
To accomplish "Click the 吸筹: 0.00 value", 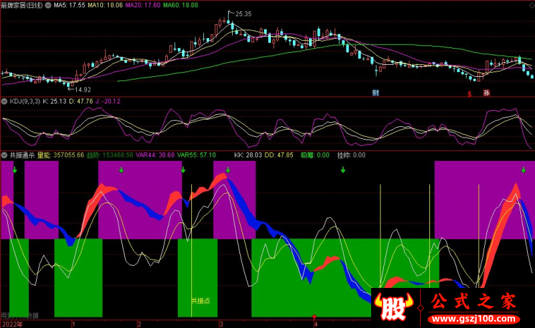I will (315, 155).
